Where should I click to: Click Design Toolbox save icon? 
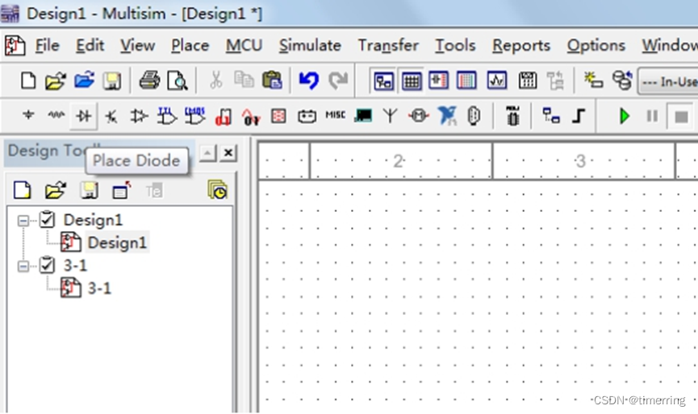pyautogui.click(x=89, y=190)
